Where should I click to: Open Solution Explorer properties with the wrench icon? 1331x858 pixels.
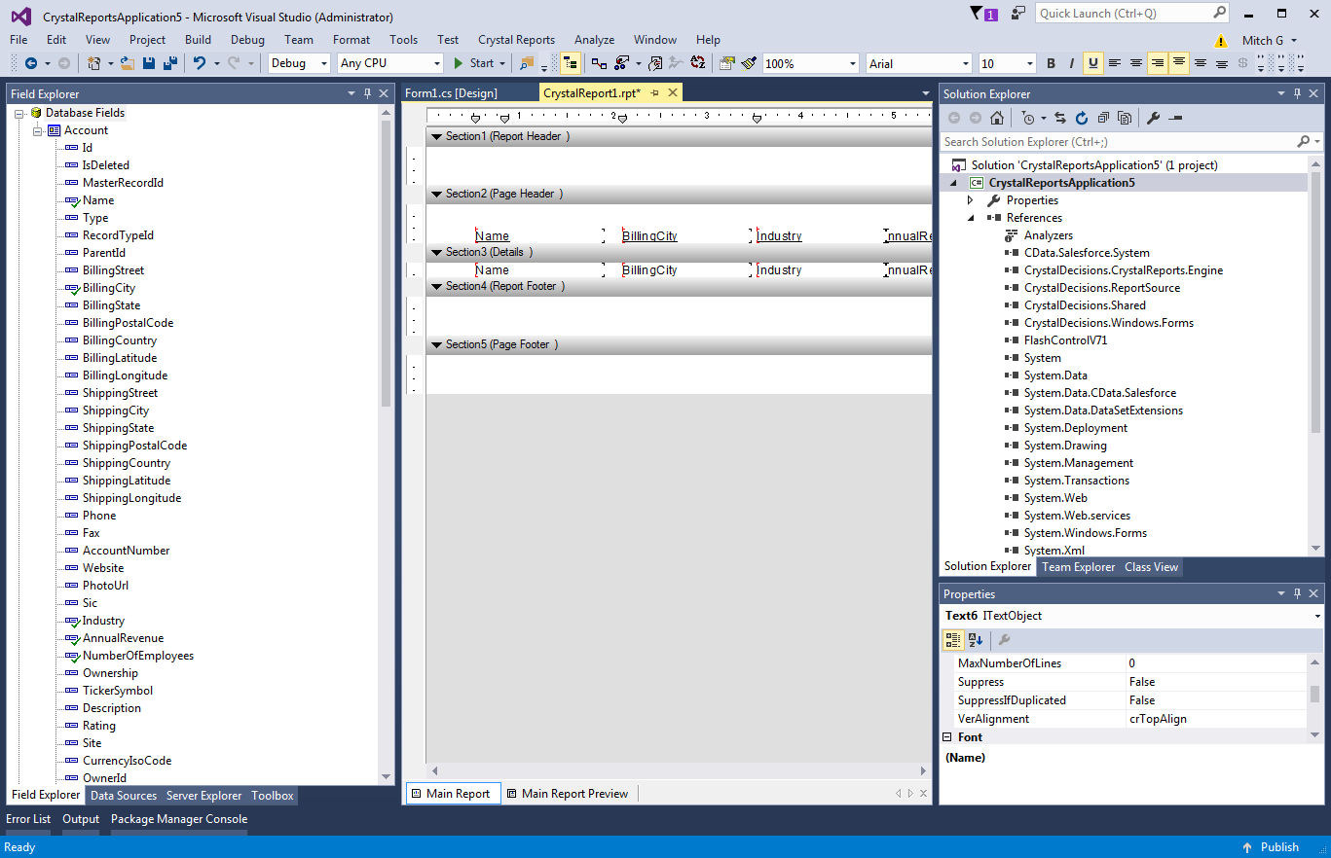1153,117
